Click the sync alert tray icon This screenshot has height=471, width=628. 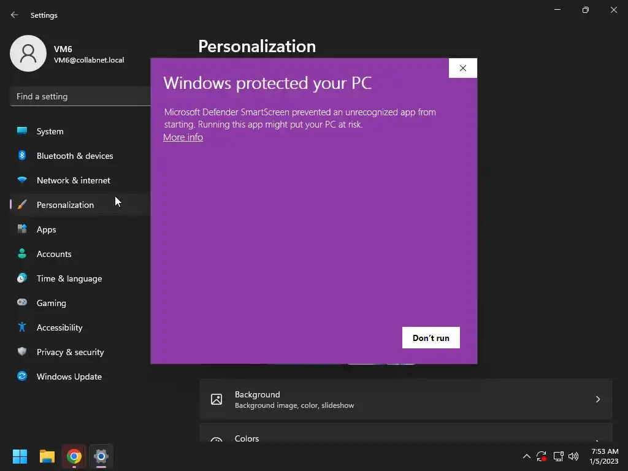pos(542,456)
